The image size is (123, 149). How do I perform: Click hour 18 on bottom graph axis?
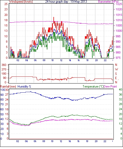click(87, 141)
